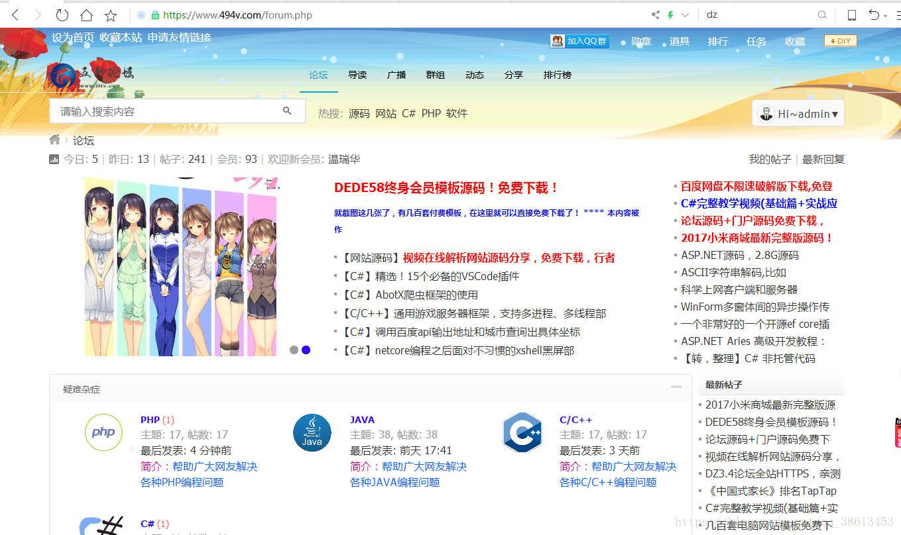Open the 排行 link in the top bar

click(718, 41)
